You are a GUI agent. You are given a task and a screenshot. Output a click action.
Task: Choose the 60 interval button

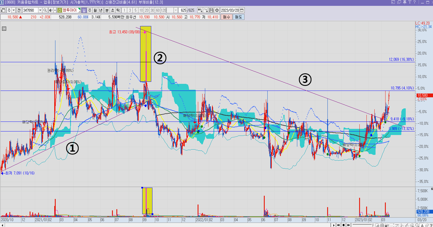[x=157, y=10]
